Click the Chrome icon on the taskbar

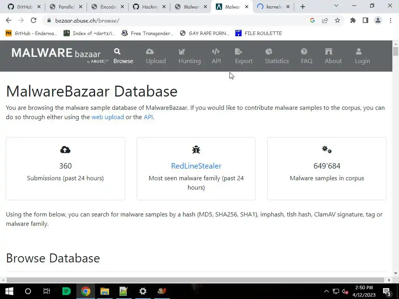85,291
